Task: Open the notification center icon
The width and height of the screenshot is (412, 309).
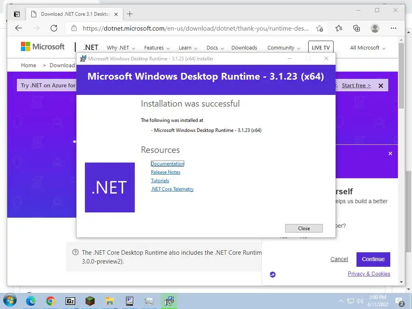Action: point(400,302)
